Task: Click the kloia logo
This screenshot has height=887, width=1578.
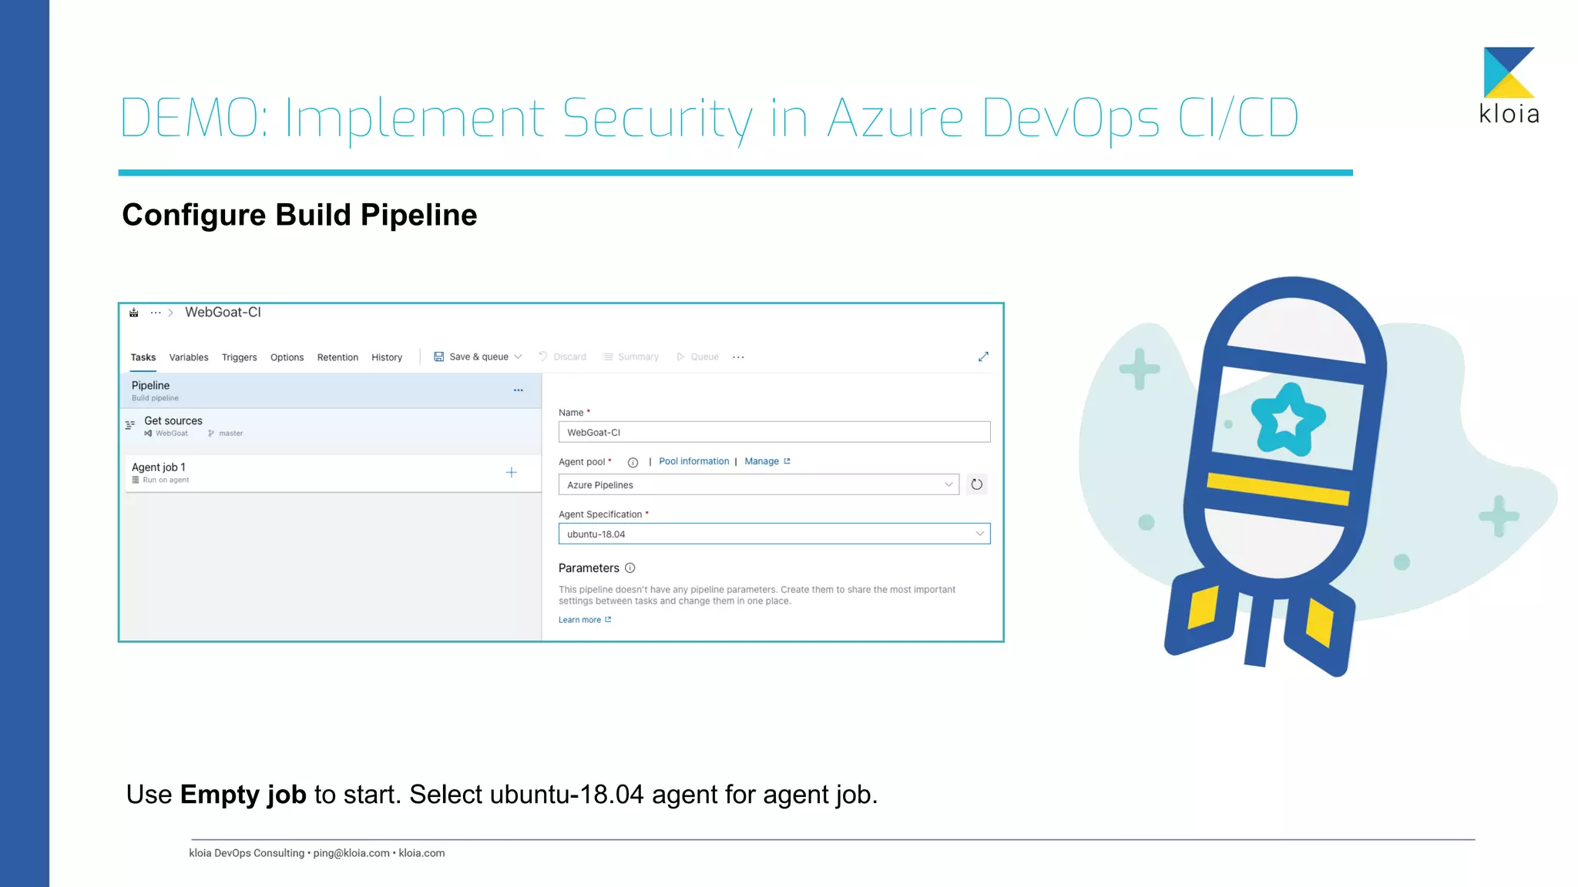Action: (1509, 85)
